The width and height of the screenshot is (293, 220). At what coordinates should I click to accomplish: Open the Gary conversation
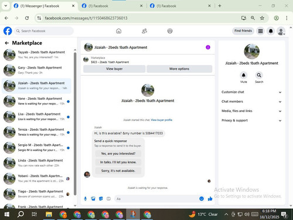pyautogui.click(x=37, y=70)
